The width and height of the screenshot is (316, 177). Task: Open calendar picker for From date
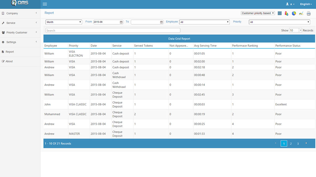[121, 22]
